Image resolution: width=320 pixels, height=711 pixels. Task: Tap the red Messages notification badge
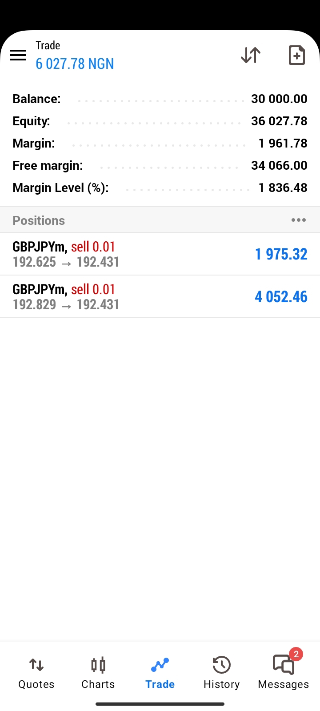click(296, 654)
